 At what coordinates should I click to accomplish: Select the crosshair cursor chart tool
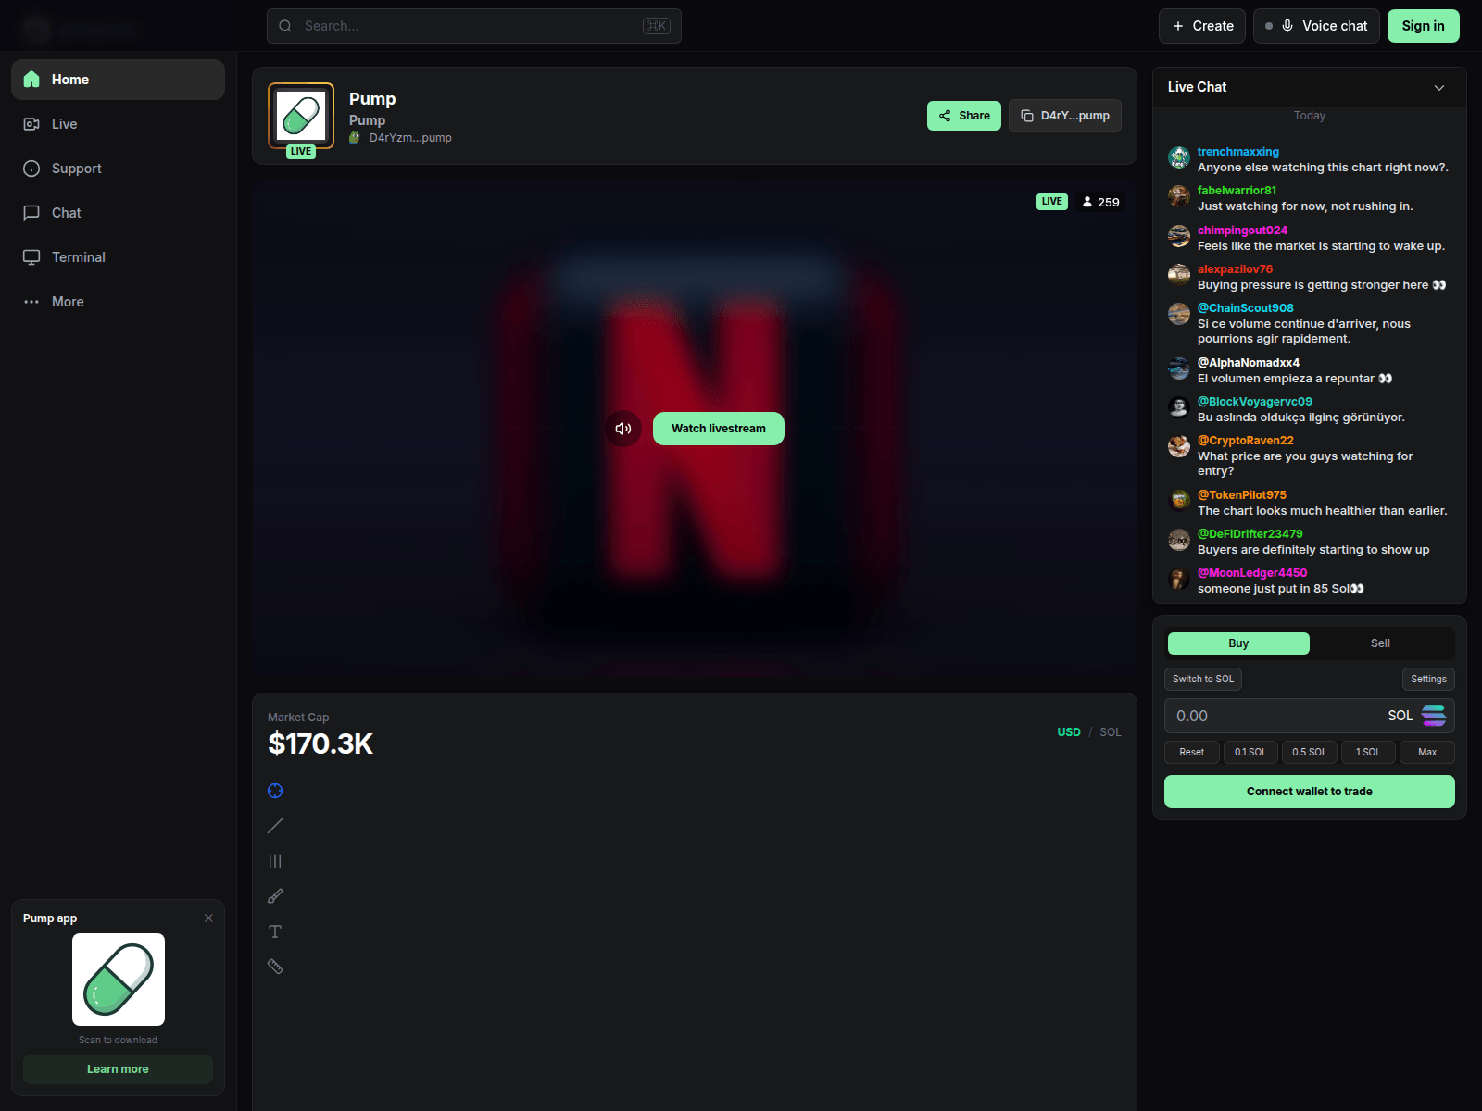coord(275,791)
